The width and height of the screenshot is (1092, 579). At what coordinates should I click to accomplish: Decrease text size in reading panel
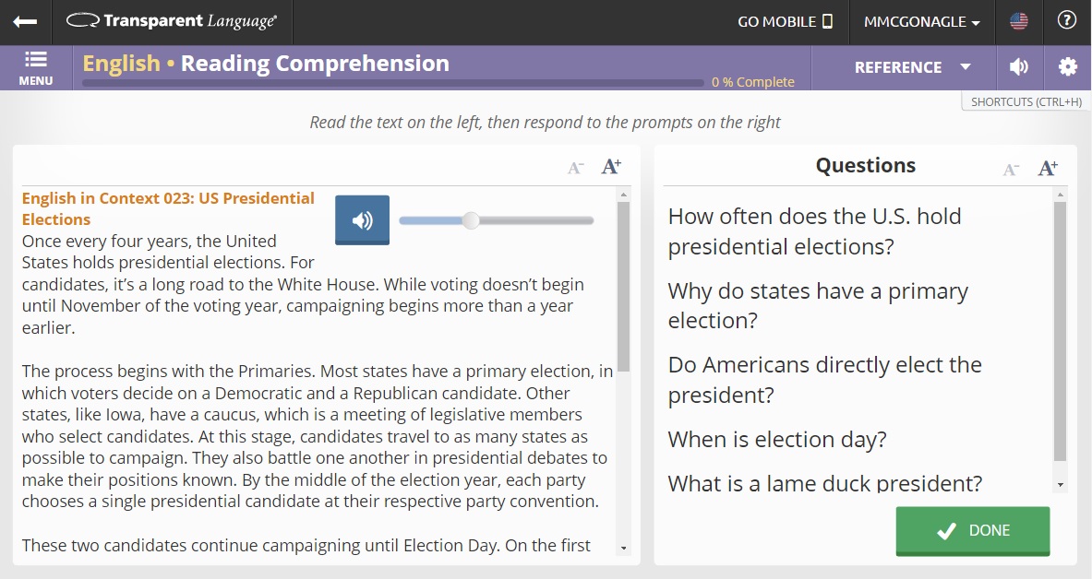coord(575,168)
